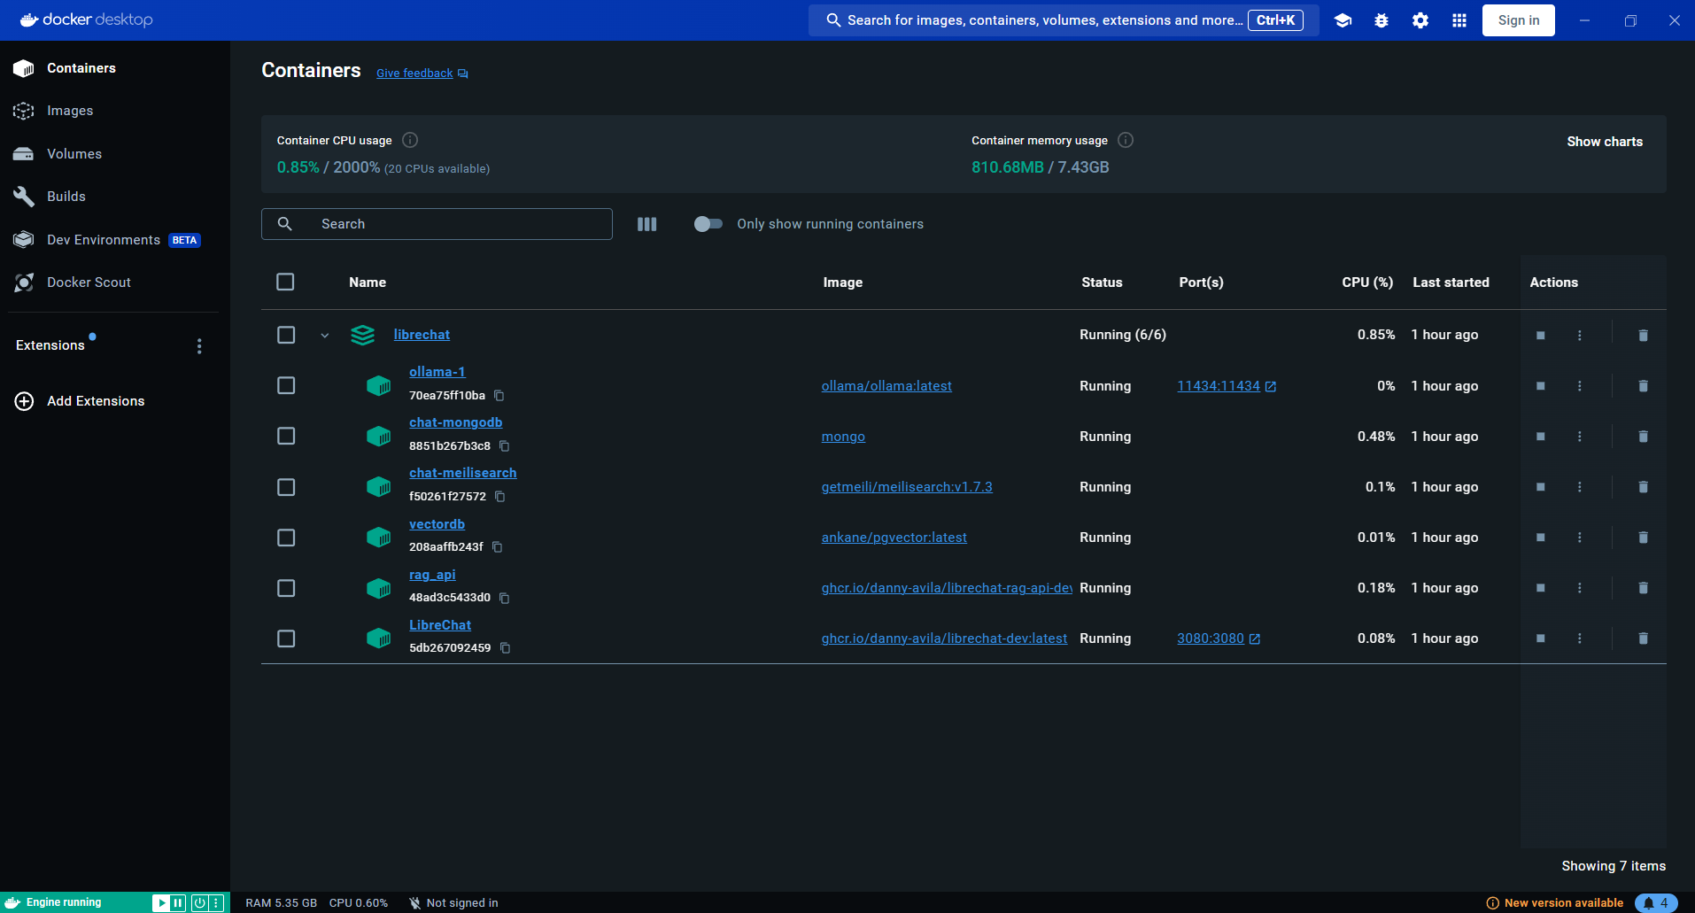This screenshot has width=1695, height=913.
Task: Copy LibreChat container ID 5db267092459
Action: [506, 648]
